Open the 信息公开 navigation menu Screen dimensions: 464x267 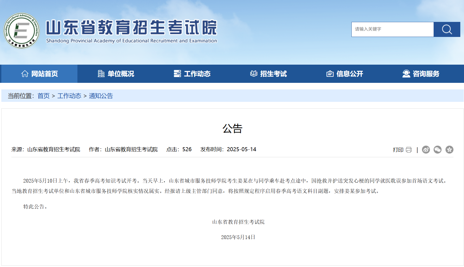[x=345, y=74]
